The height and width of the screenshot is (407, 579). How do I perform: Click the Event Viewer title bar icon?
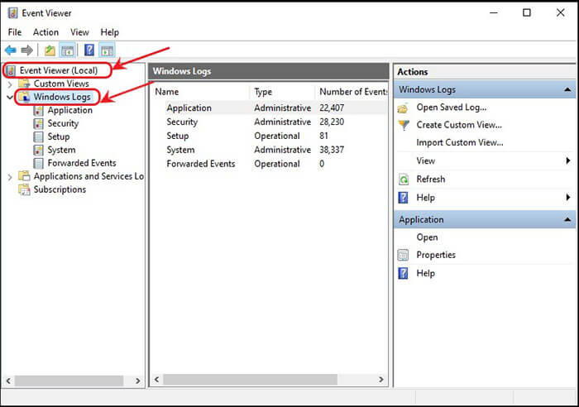pyautogui.click(x=12, y=13)
